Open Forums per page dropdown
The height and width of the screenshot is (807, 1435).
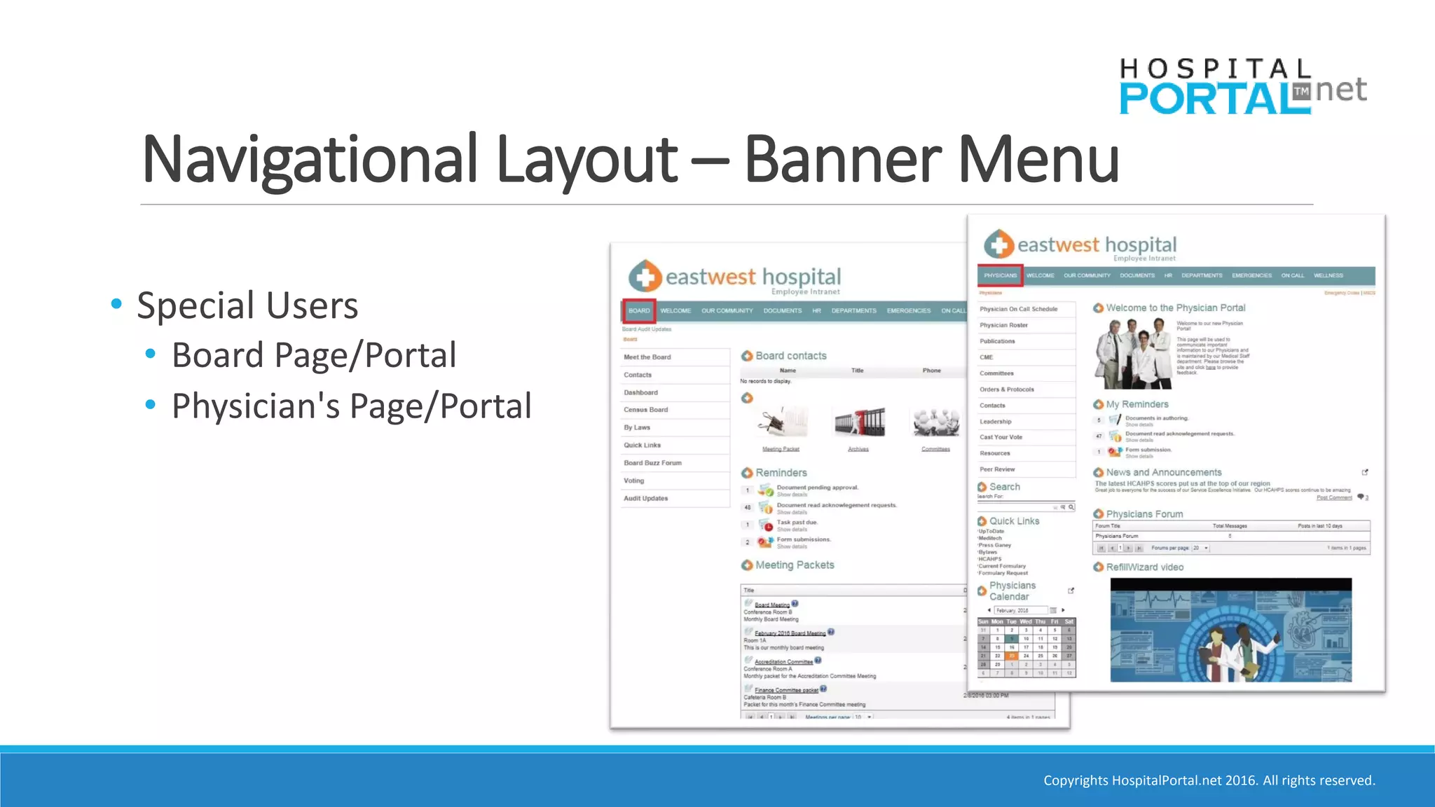click(1202, 548)
